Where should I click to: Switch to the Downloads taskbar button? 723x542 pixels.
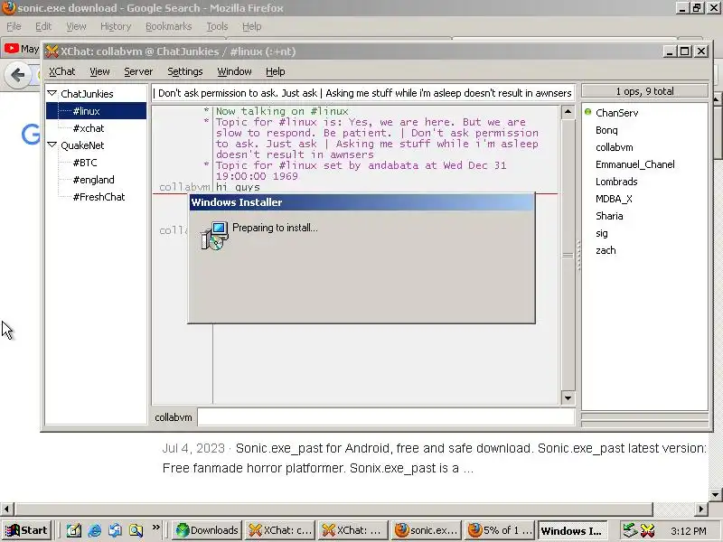click(x=207, y=530)
